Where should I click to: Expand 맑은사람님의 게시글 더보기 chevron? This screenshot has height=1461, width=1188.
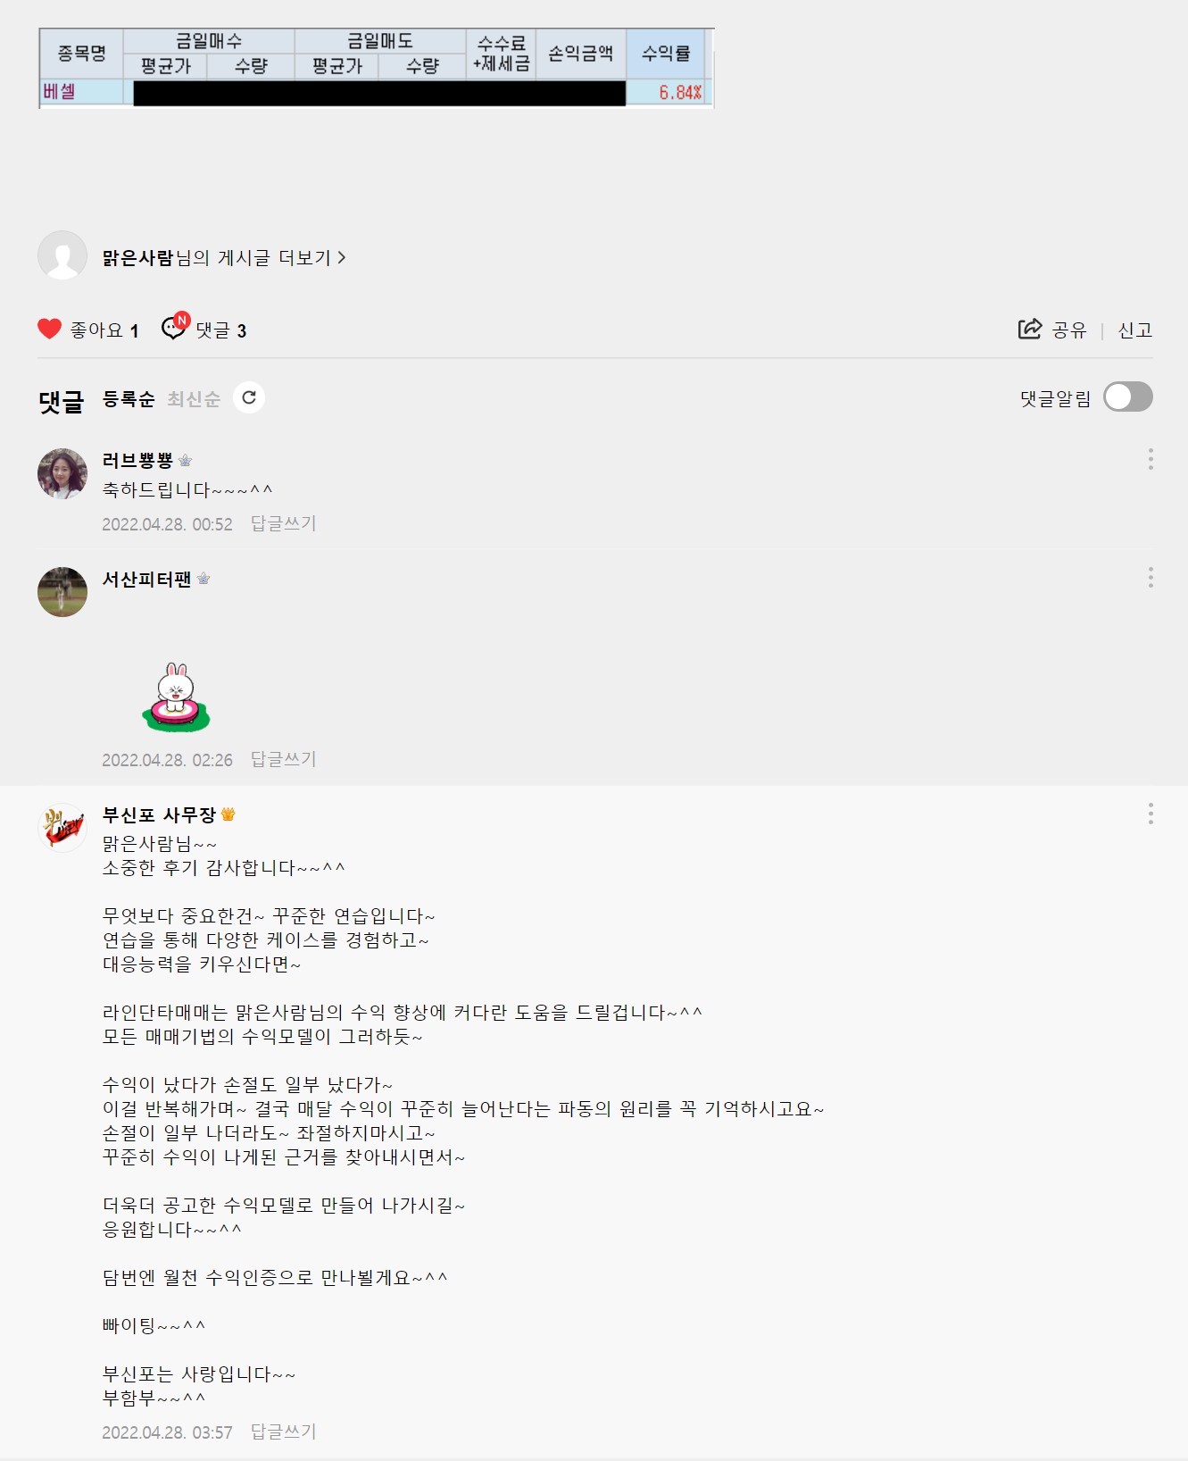[342, 258]
